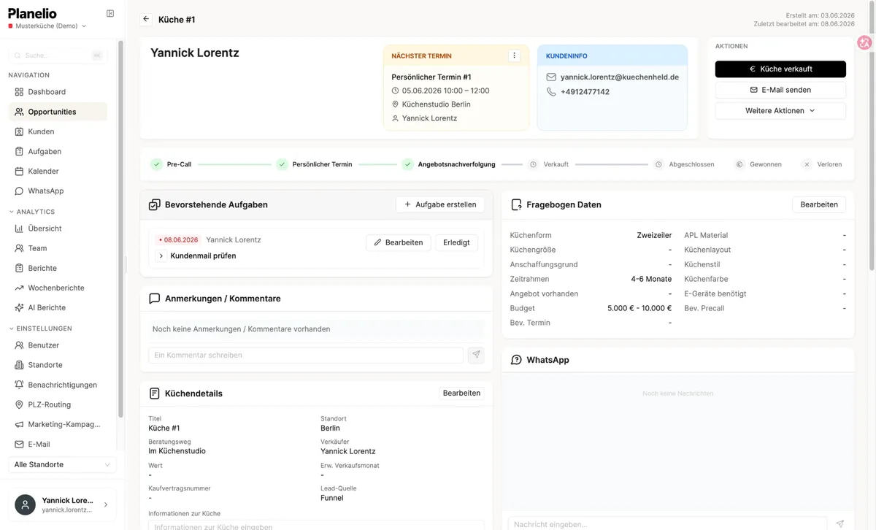Click the Bevorstehende Aufgaben checklist icon
Image resolution: width=876 pixels, height=530 pixels.
pyautogui.click(x=154, y=205)
